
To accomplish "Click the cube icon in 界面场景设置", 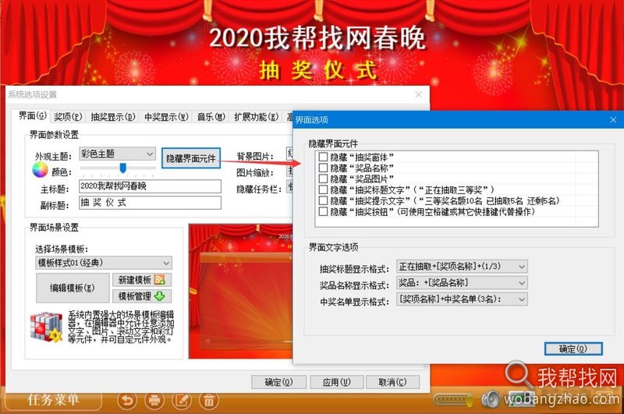I will tap(47, 327).
